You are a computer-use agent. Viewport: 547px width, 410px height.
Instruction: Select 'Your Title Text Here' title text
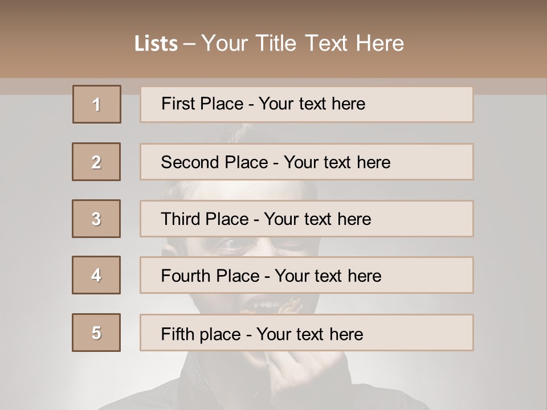pos(303,43)
